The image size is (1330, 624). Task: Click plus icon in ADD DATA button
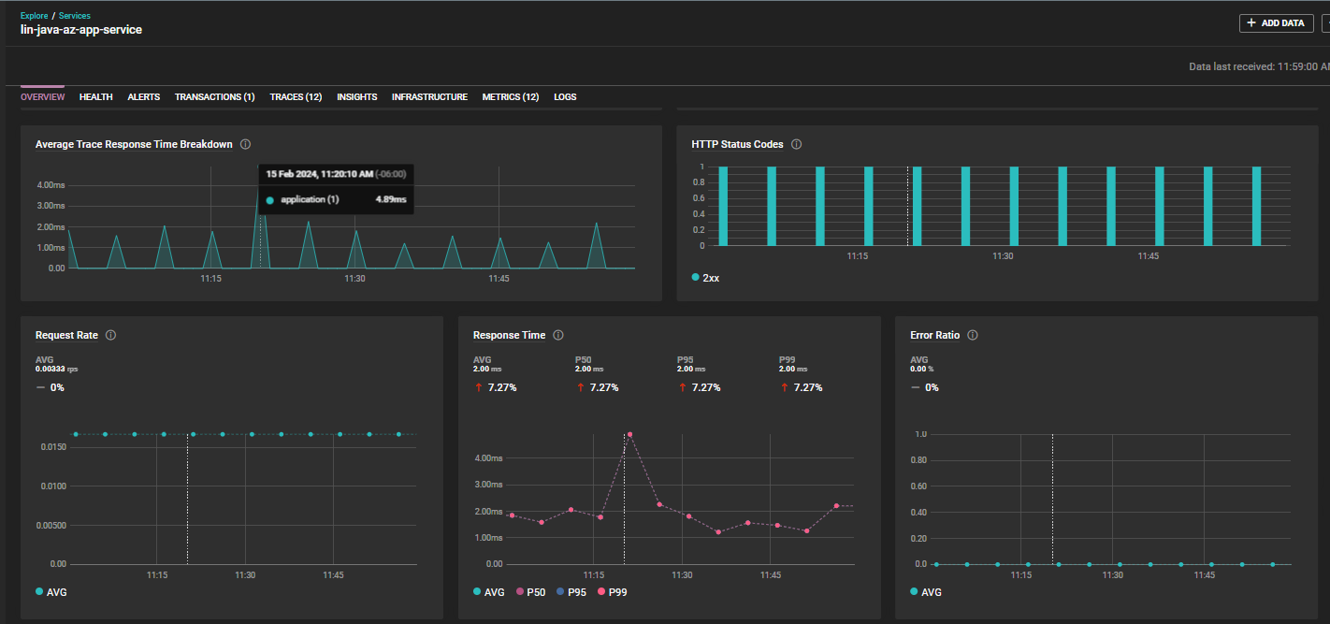coord(1251,23)
